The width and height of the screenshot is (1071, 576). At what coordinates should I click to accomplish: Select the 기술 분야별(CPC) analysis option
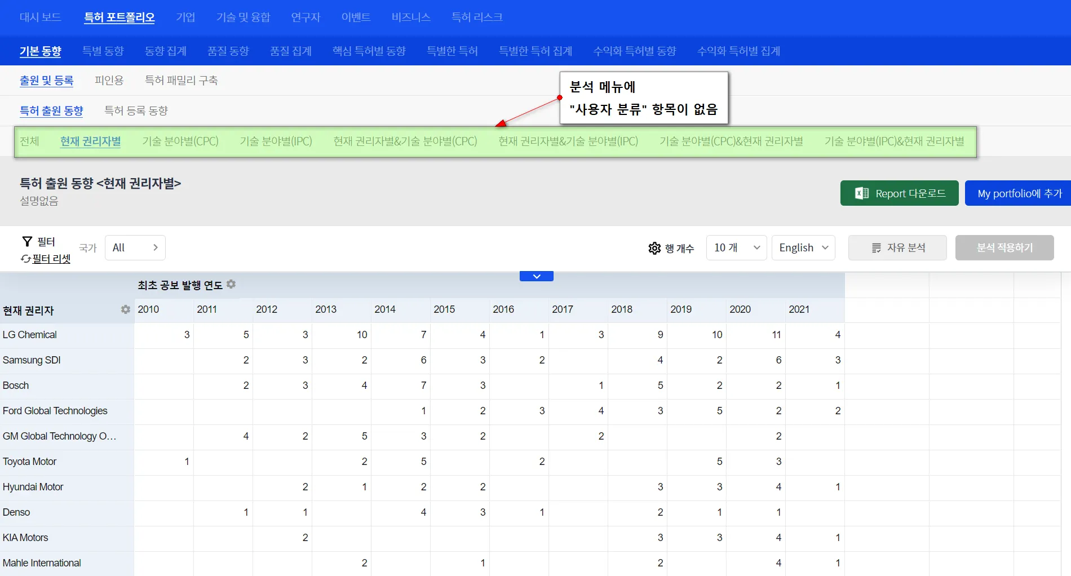coord(180,141)
